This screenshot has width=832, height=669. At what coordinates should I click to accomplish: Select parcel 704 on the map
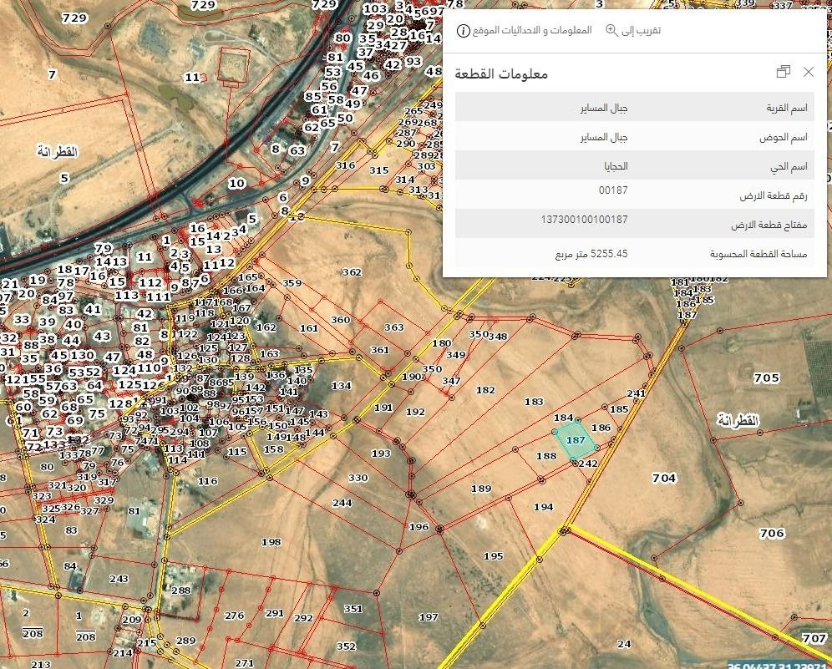[x=663, y=478]
